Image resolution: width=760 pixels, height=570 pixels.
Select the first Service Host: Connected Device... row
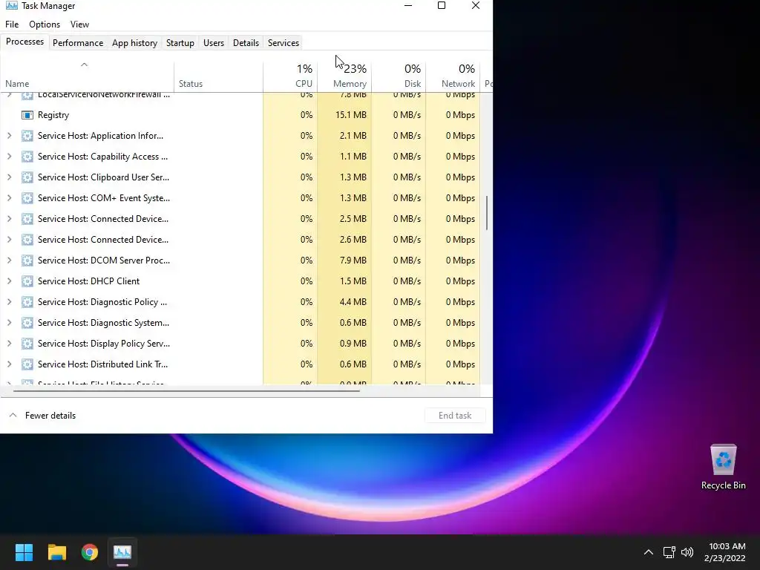tap(240, 219)
